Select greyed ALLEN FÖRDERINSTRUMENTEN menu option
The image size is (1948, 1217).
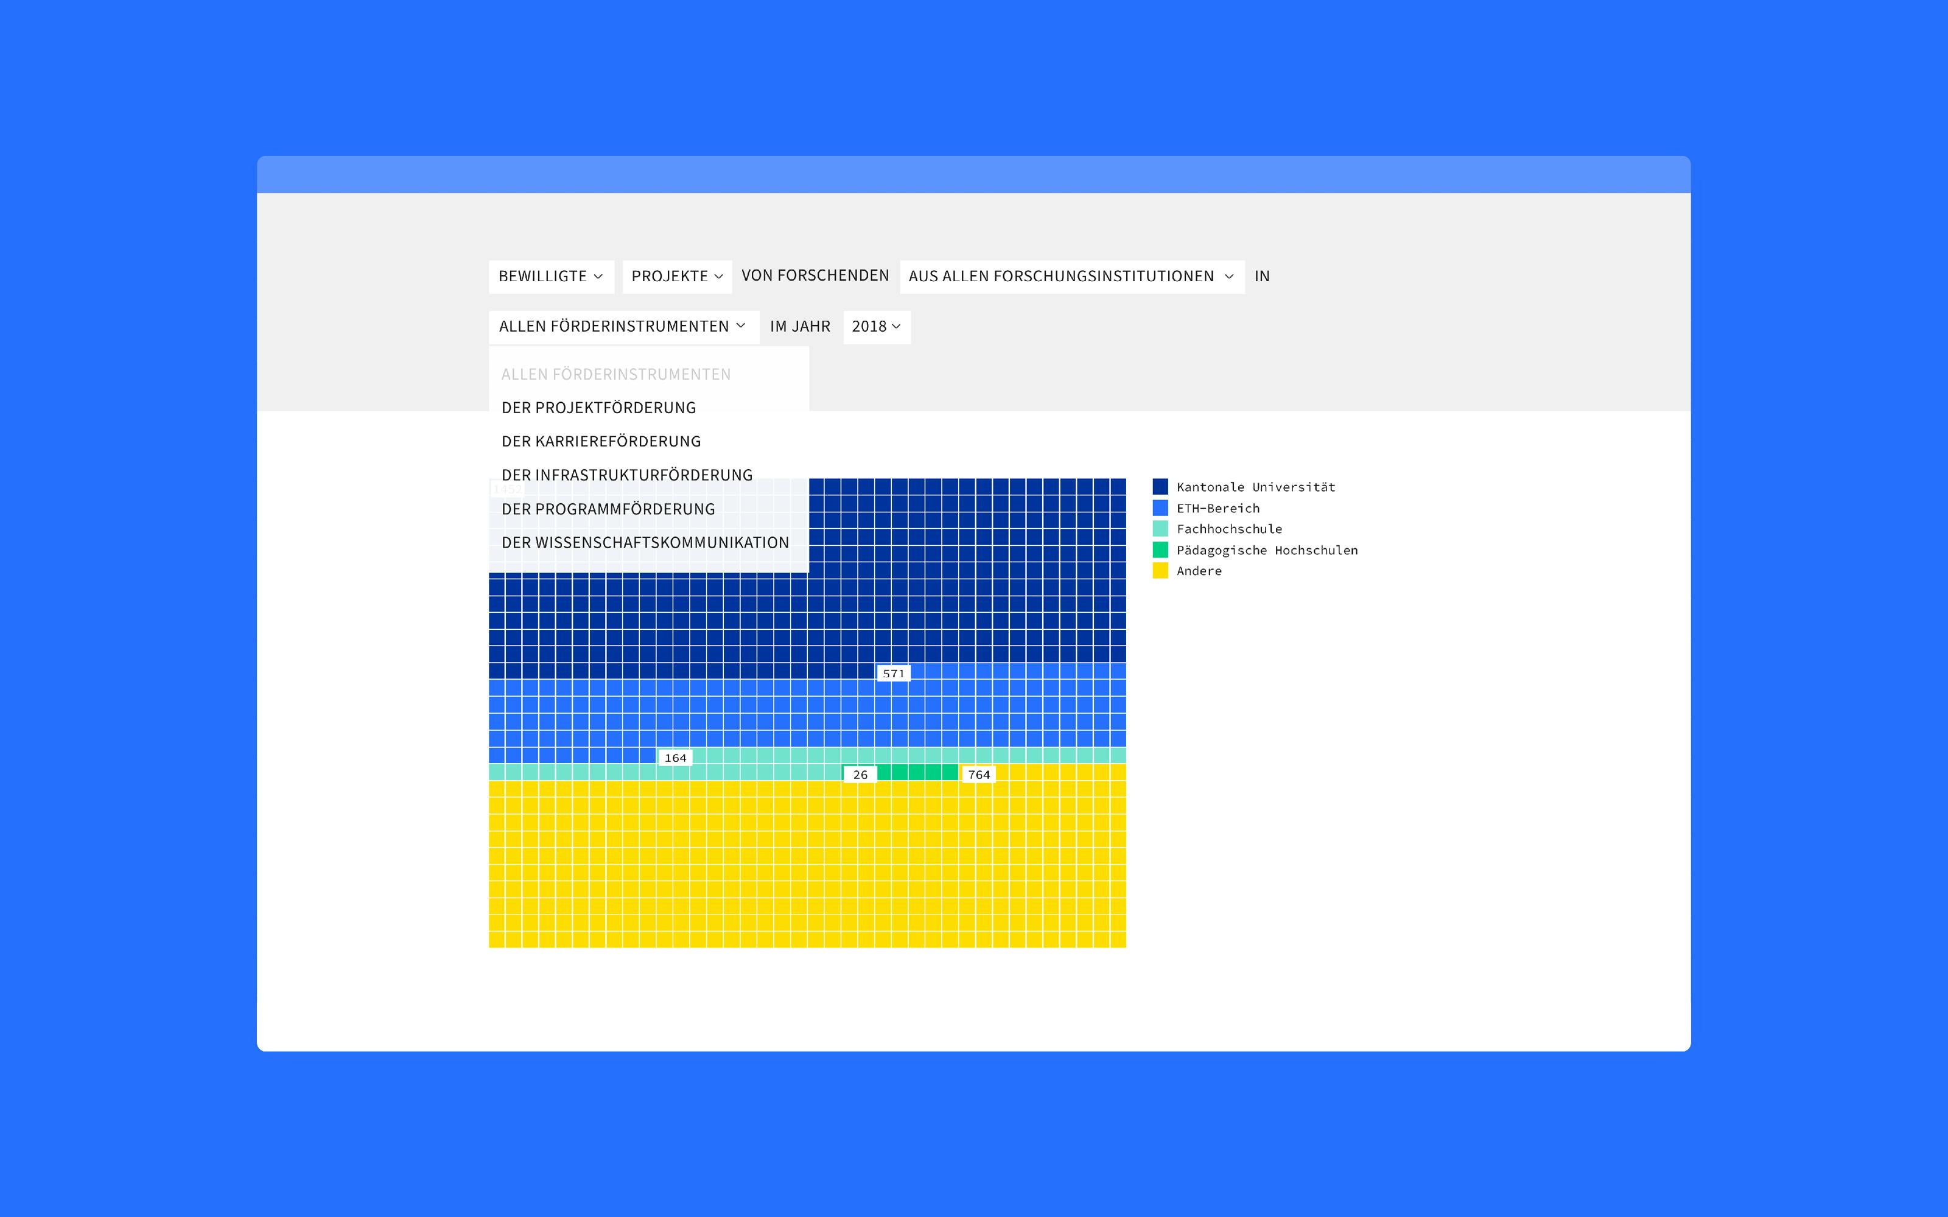(616, 374)
